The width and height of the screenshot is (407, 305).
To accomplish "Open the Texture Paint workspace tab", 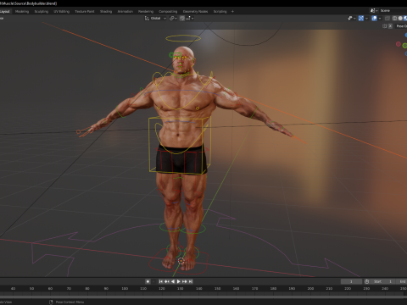I will pyautogui.click(x=85, y=12).
